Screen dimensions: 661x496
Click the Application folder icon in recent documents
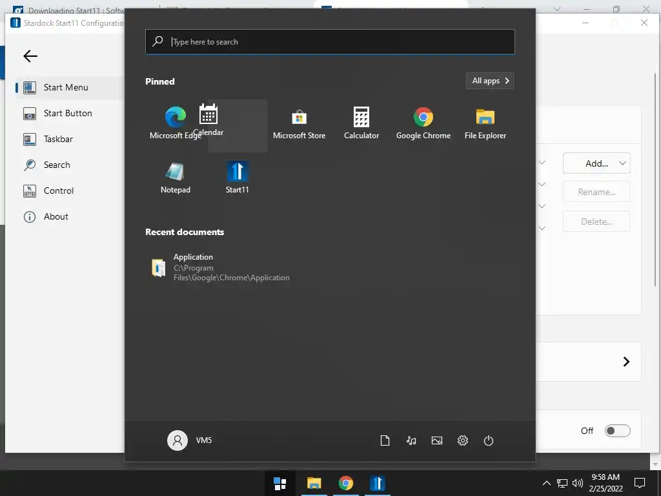click(x=159, y=268)
